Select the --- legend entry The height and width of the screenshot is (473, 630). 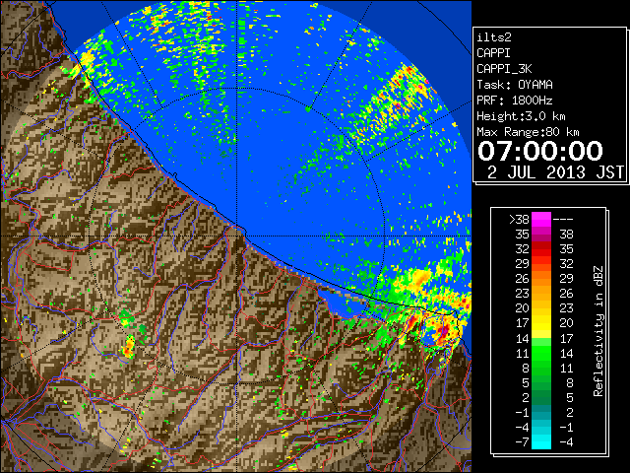pos(563,220)
